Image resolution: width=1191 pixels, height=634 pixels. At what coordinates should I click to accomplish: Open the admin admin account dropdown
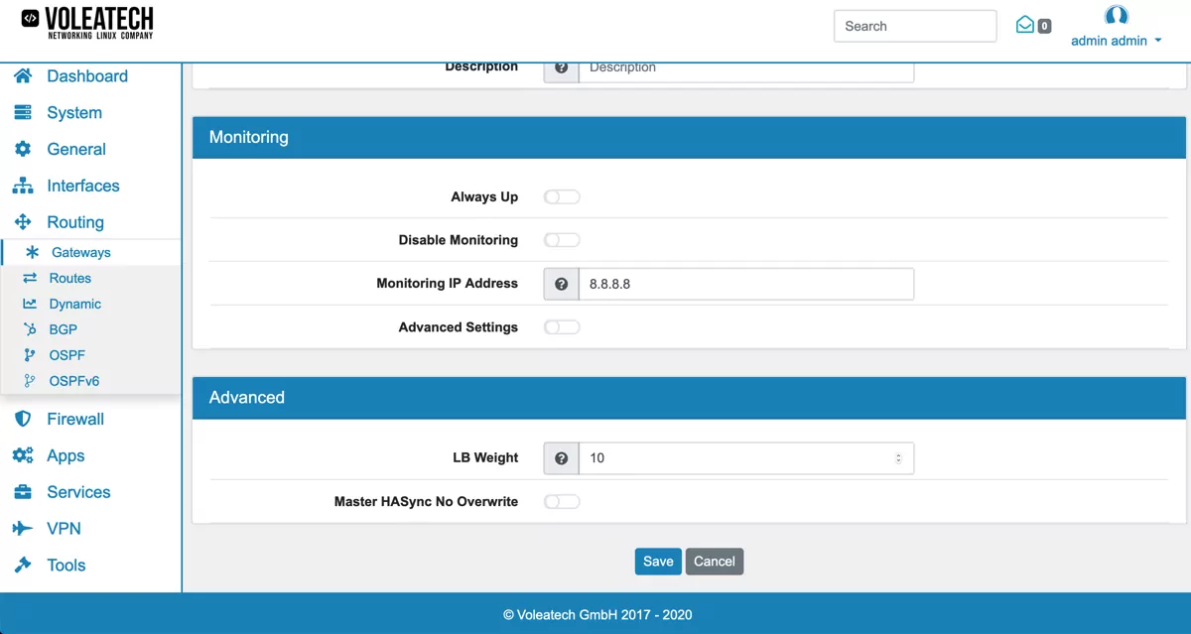pyautogui.click(x=1116, y=41)
